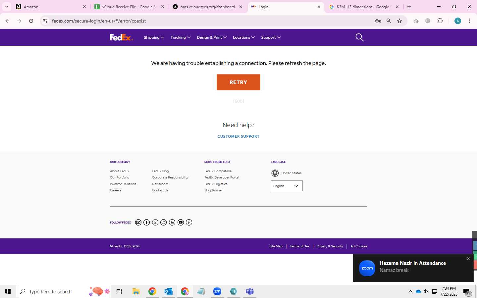Open the English language dropdown

point(287,186)
